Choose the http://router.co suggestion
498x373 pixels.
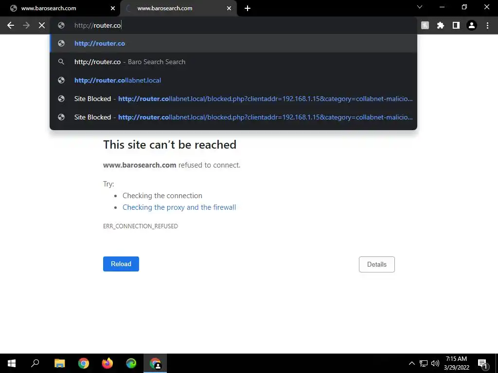(x=233, y=43)
